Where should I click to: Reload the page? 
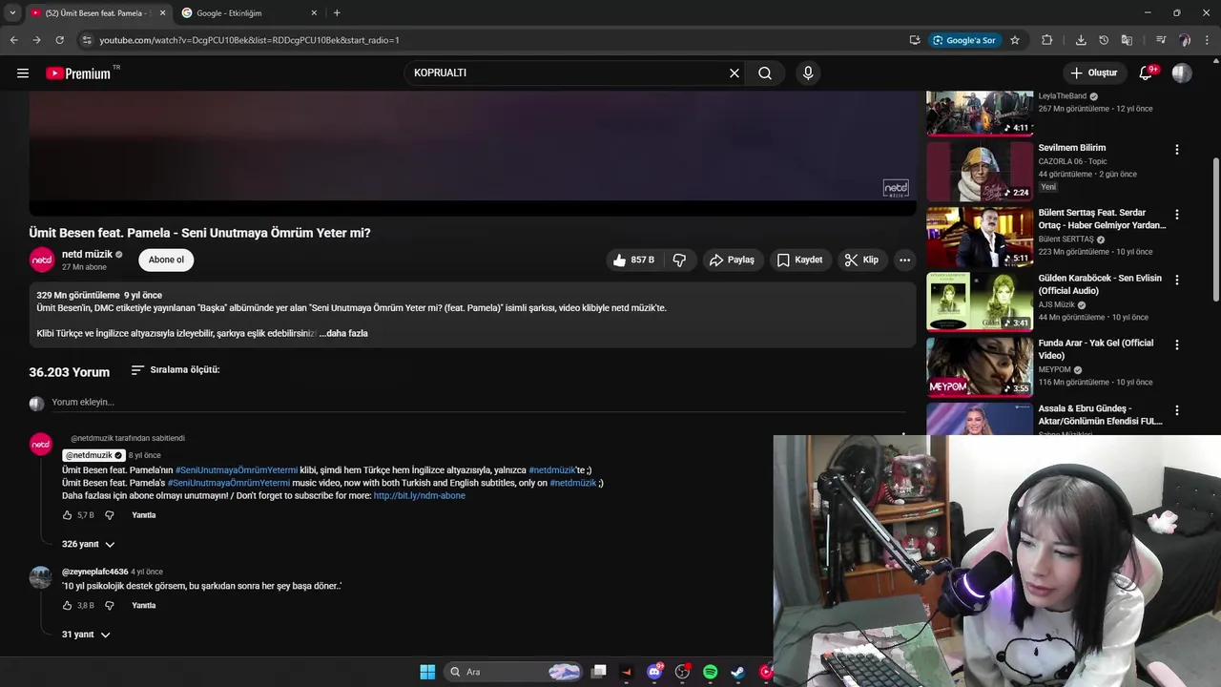(x=59, y=40)
